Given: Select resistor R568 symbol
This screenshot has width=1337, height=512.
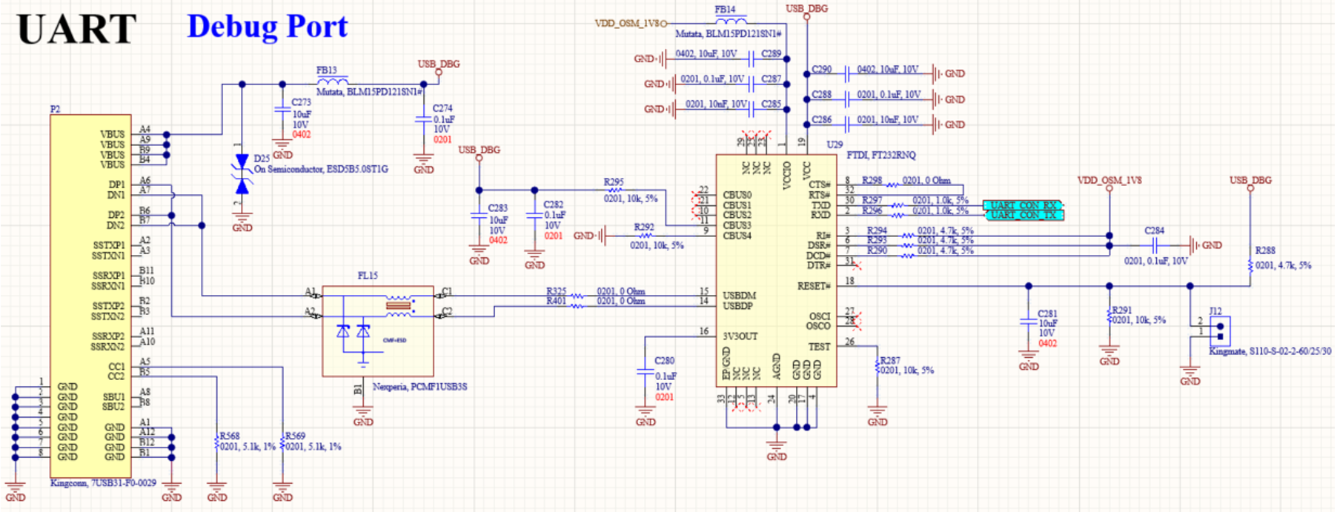Looking at the screenshot, I should 217,442.
